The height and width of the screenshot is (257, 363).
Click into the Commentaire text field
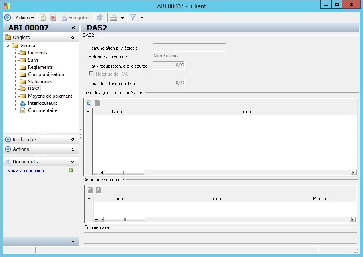220,238
